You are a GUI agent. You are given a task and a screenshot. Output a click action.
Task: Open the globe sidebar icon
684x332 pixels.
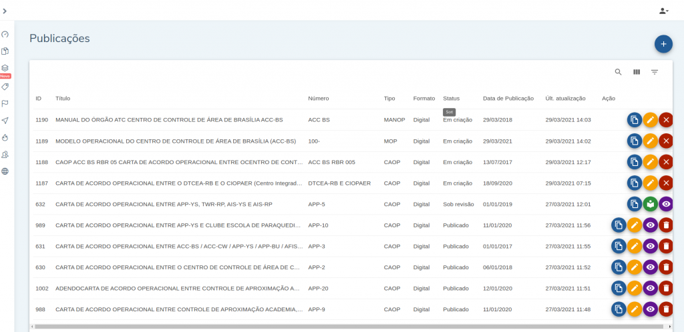pyautogui.click(x=5, y=171)
